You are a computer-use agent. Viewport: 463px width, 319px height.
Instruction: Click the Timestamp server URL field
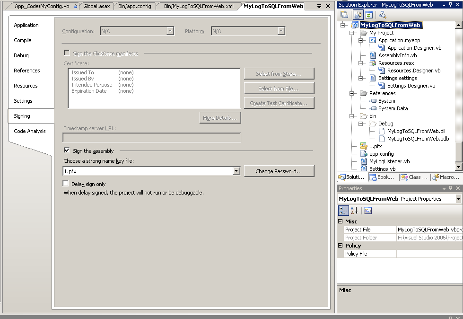[x=152, y=137]
